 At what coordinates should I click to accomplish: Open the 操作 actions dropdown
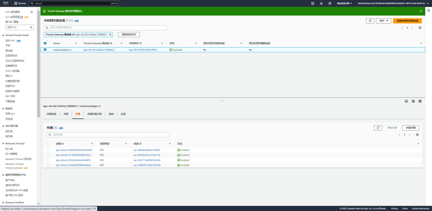384,21
